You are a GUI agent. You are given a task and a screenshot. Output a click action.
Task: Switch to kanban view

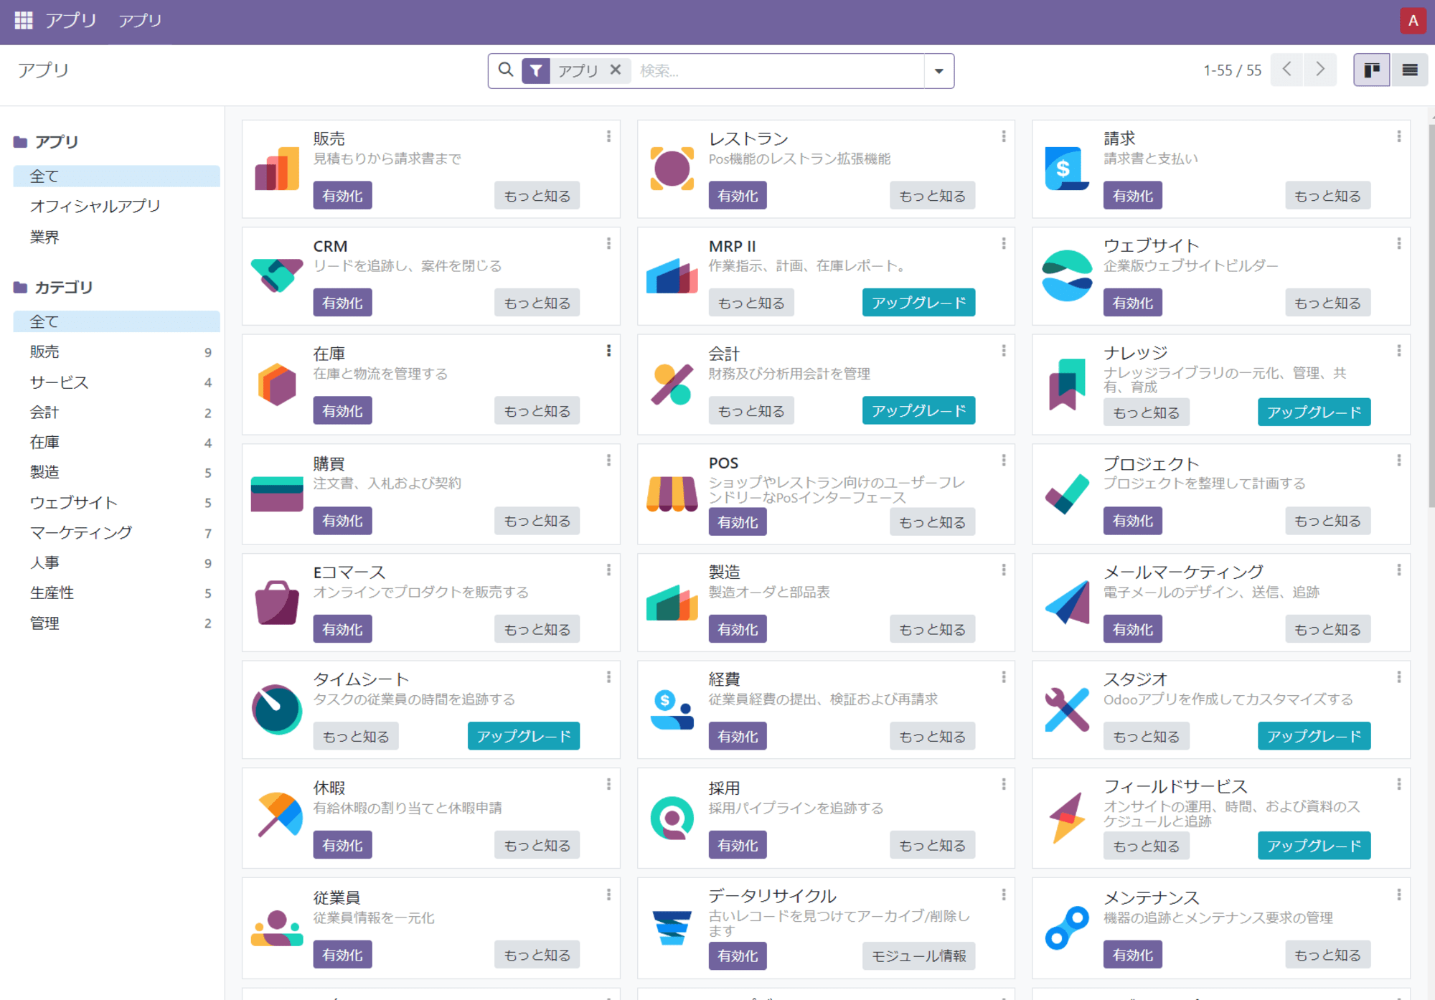click(1371, 70)
